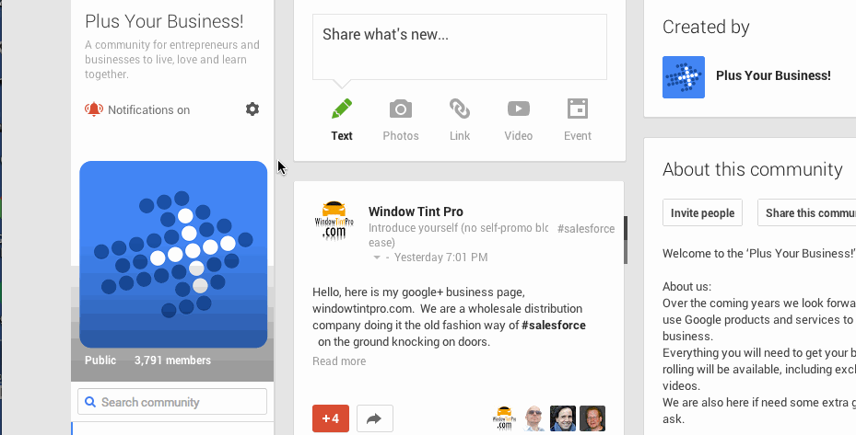Screen dimensions: 856x435
Task: Pick the Video play icon
Action: pos(519,109)
